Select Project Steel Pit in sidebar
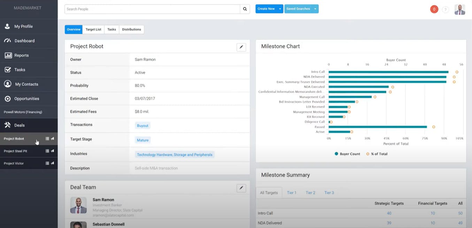The image size is (472, 228). 15,151
